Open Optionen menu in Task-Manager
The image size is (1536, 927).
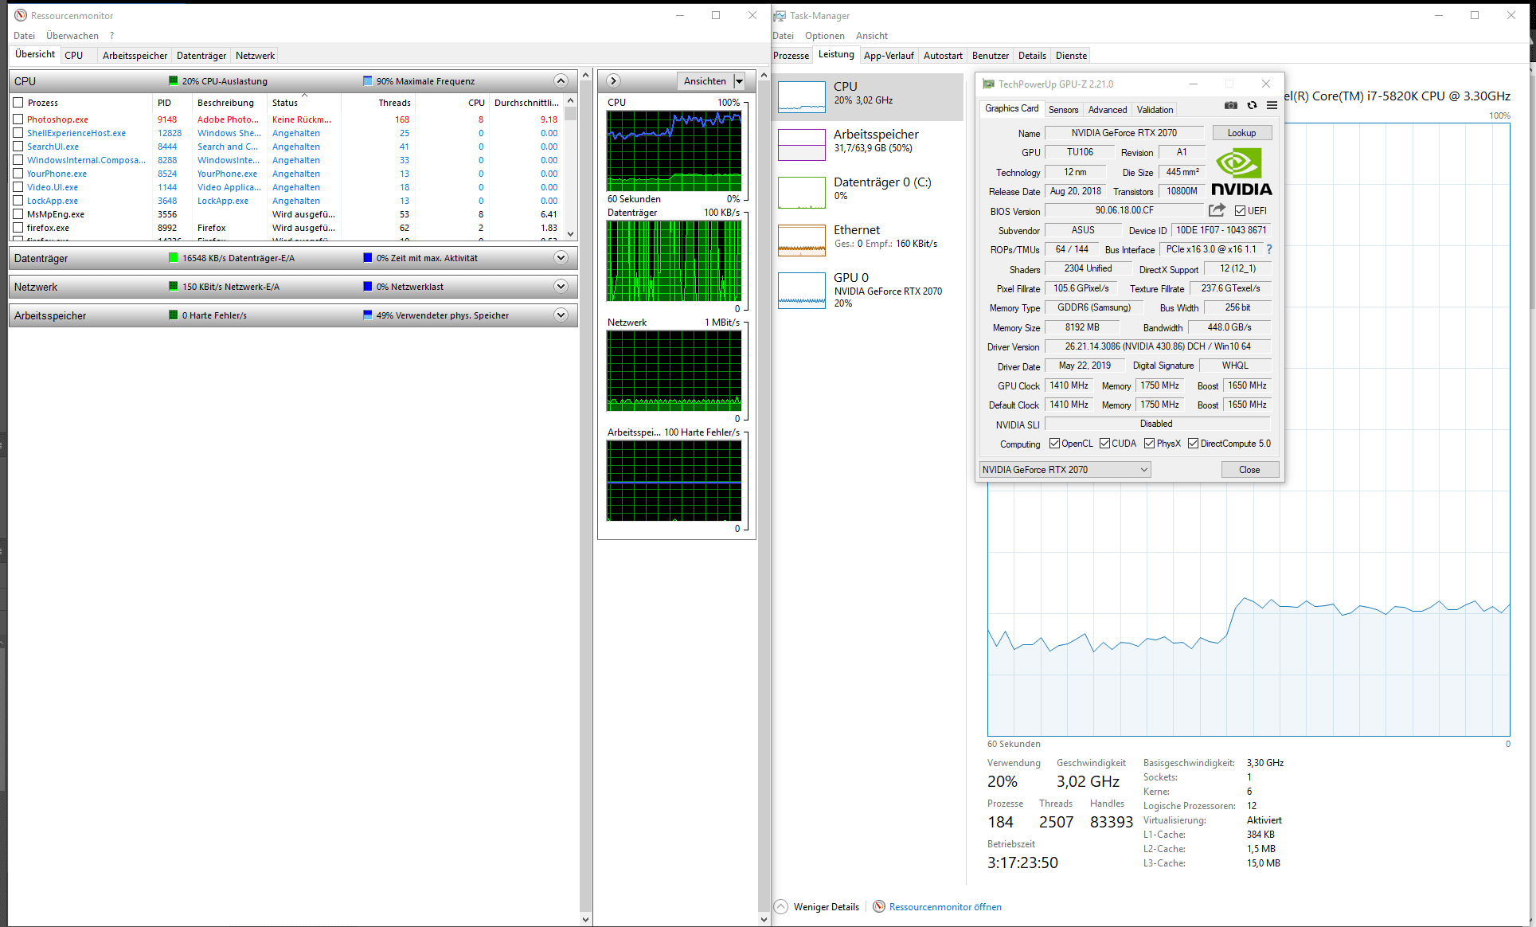[x=825, y=36]
